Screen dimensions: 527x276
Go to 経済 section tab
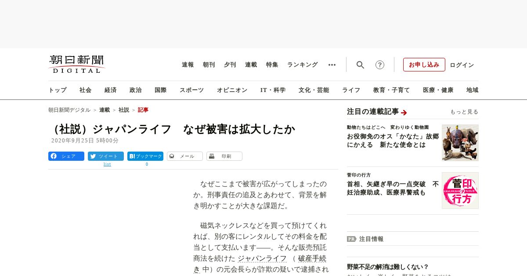coord(111,90)
